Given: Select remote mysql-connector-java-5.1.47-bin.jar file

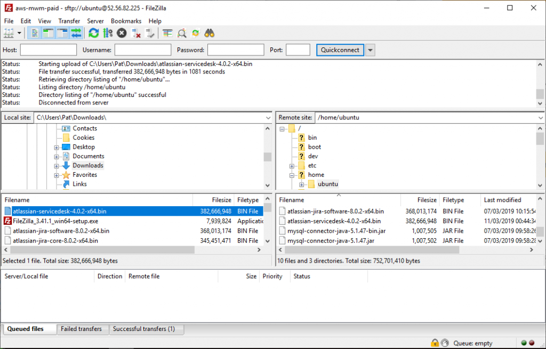Looking at the screenshot, I should (x=407, y=231).
